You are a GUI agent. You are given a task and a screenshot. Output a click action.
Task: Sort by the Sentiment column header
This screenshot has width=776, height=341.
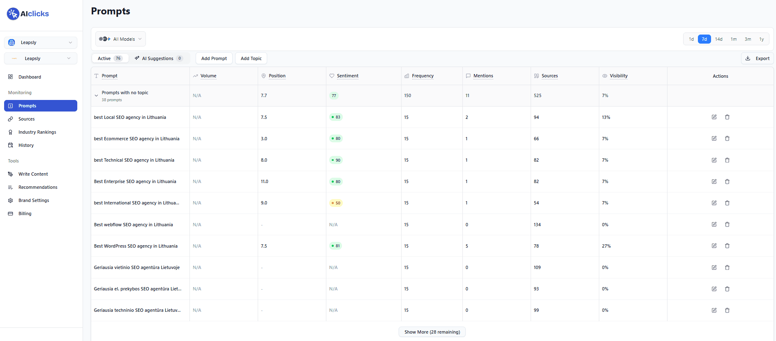coord(348,76)
